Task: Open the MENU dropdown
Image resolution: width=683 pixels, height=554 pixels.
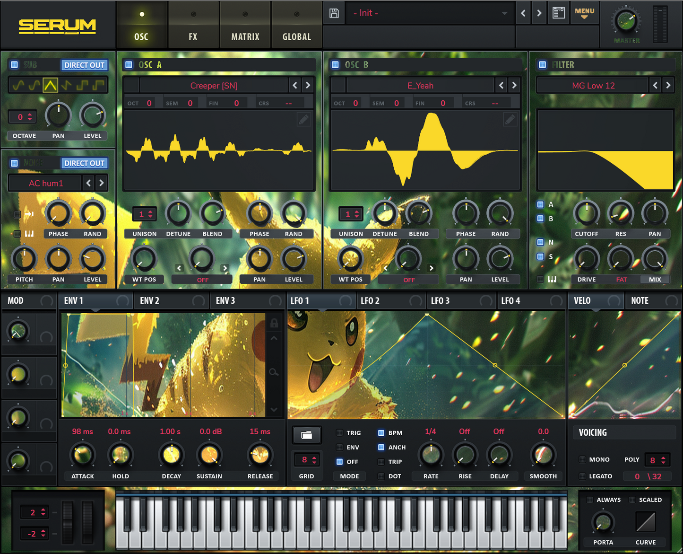Action: click(584, 13)
